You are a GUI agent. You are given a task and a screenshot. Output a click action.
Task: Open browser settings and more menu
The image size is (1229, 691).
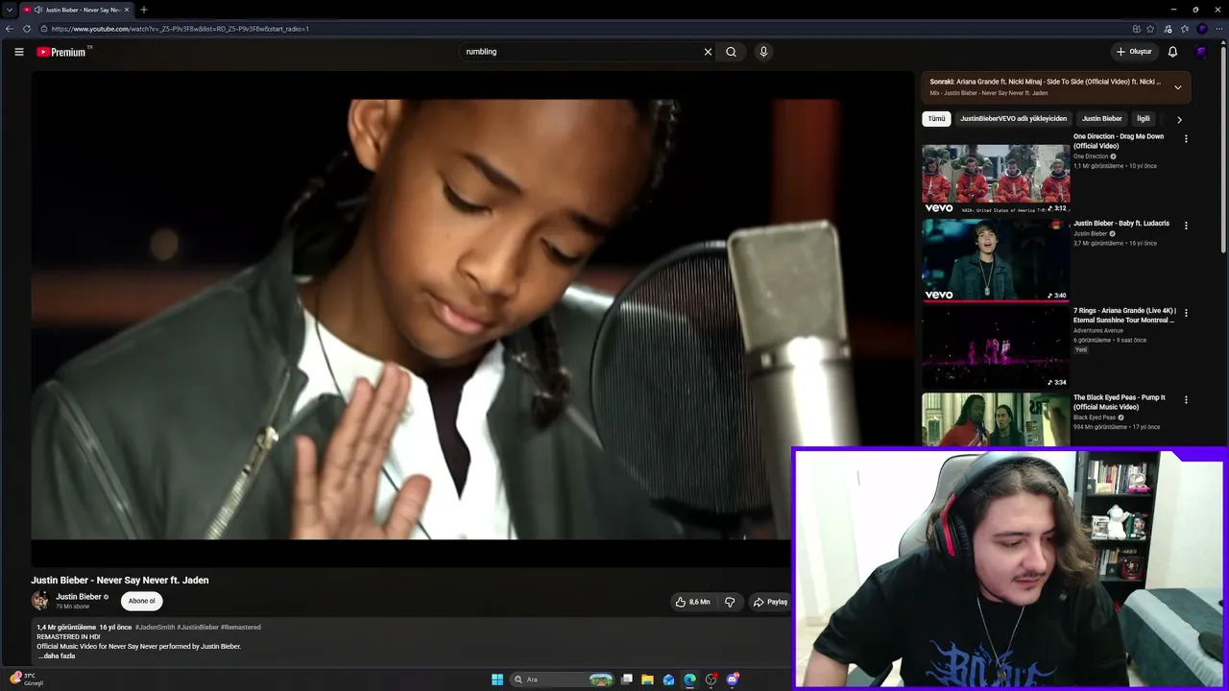pos(1218,29)
